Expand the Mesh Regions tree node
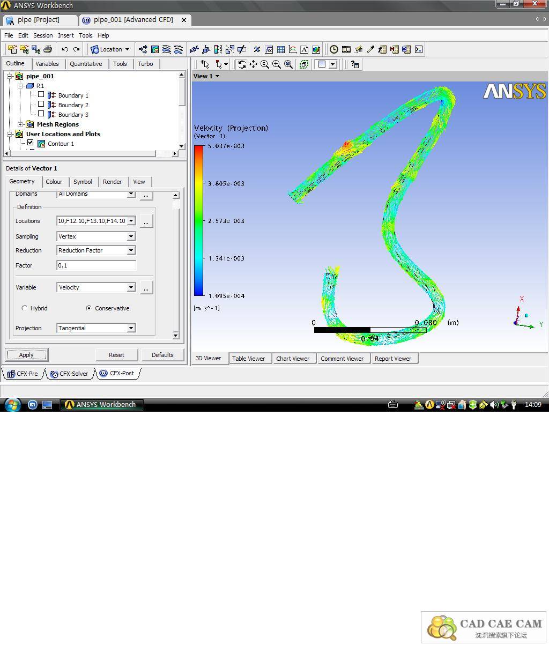 pyautogui.click(x=20, y=124)
